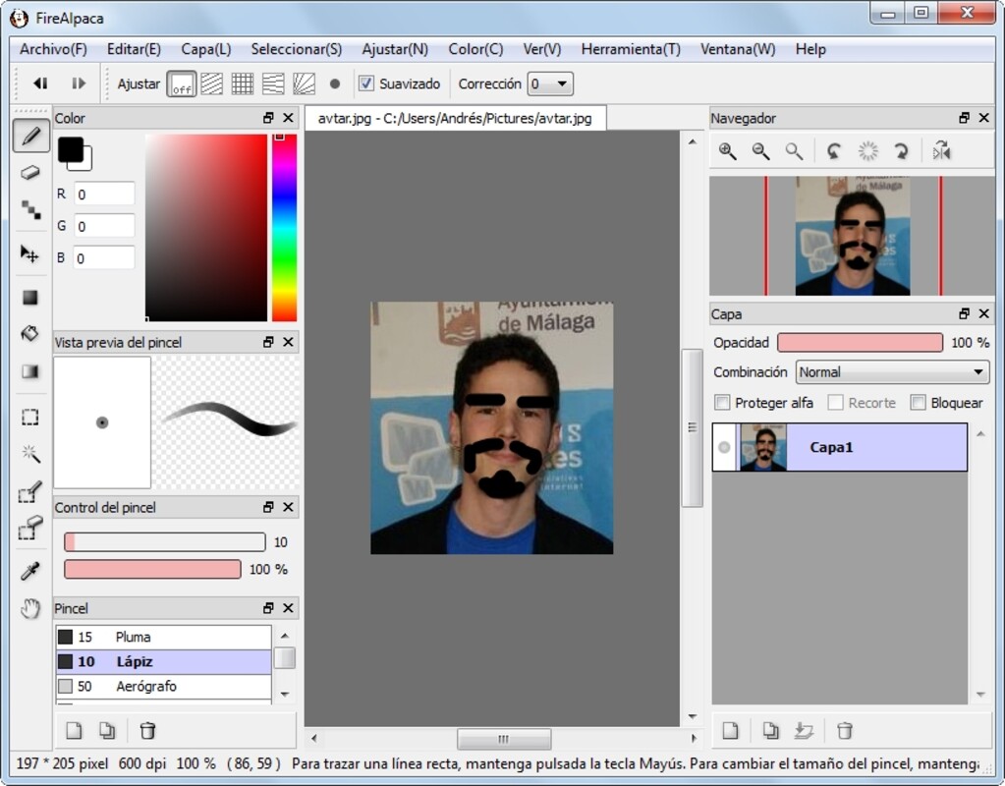1005x786 pixels.
Task: Open the Capa(L) menu
Action: (x=205, y=49)
